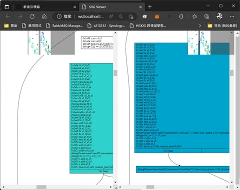Click the right pane horizontal scrollbar thumb
Image resolution: width=240 pixels, height=190 pixels.
pos(150,187)
